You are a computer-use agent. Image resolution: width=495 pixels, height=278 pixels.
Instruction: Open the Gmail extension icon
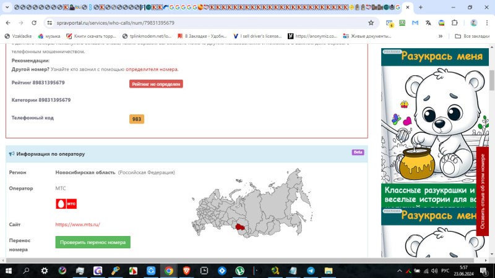pos(415,23)
